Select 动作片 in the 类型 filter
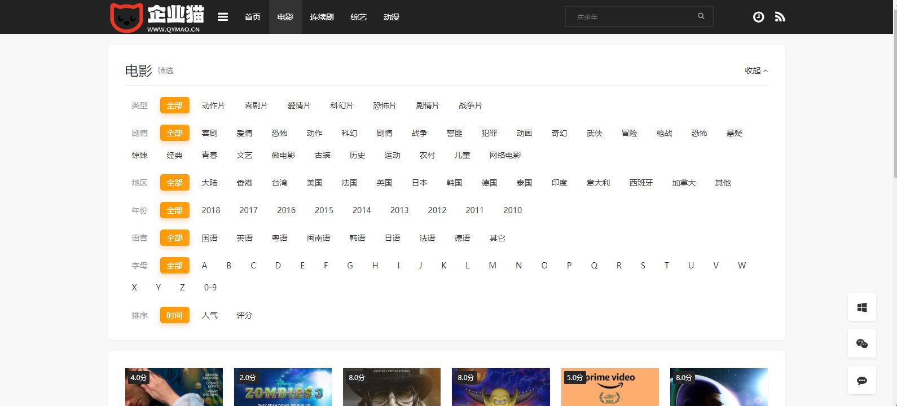The image size is (897, 406). click(213, 105)
